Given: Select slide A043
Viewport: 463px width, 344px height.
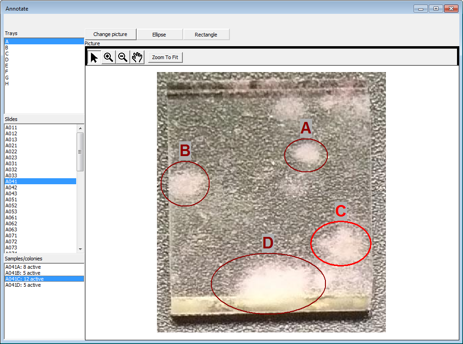Looking at the screenshot, I should point(41,193).
